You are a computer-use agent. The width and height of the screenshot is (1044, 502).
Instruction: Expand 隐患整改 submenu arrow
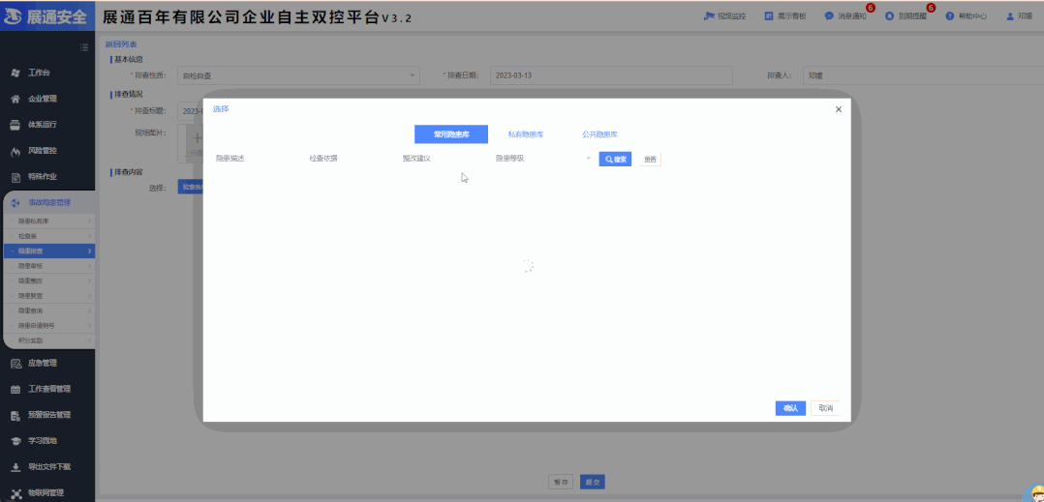(x=89, y=281)
